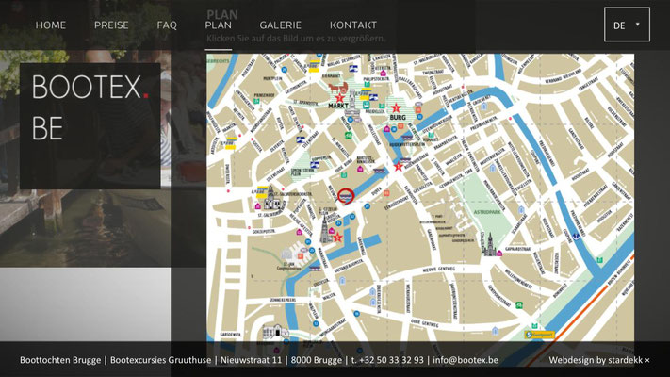Viewport: 670px width, 377px height.
Task: Click the red-circled boat landing marker
Action: (345, 196)
